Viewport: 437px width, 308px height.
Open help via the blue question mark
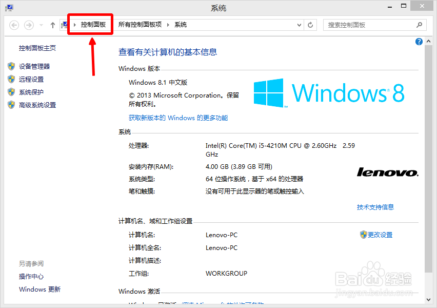click(x=419, y=42)
